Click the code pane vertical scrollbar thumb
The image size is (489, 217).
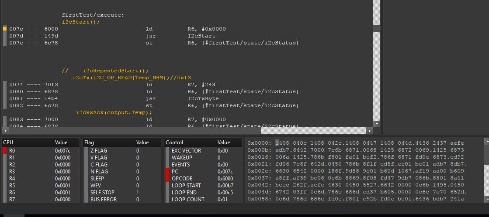[x=377, y=28]
